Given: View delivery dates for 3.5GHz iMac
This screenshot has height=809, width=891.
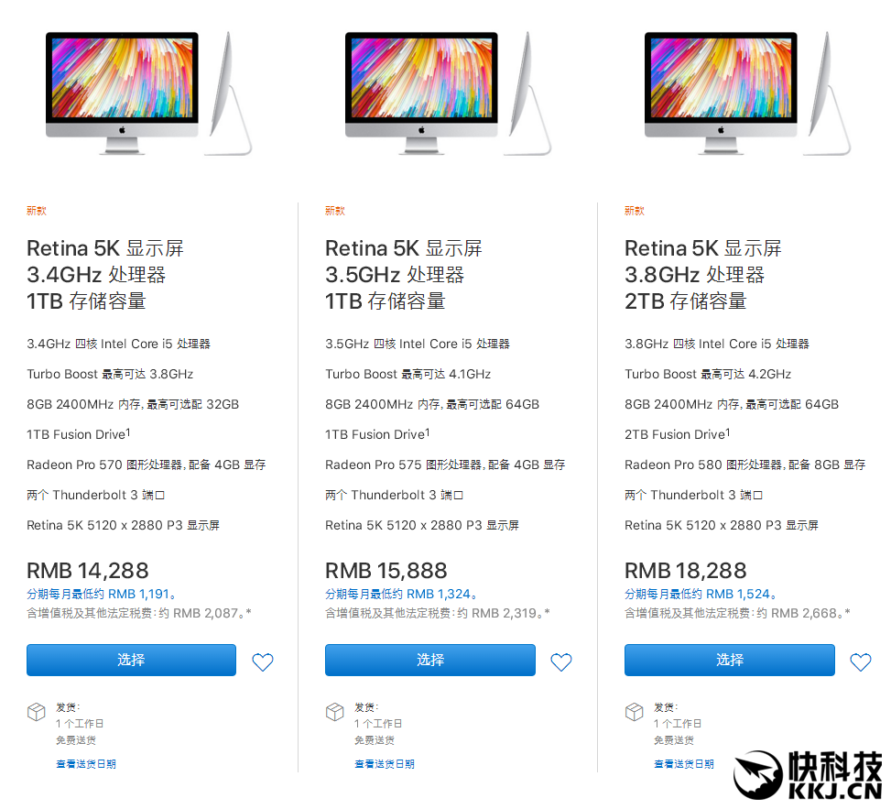Looking at the screenshot, I should coord(384,763).
